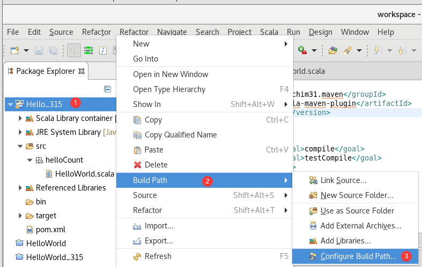422x267 pixels.
Task: Collapse the src folder node
Action: [x=20, y=146]
